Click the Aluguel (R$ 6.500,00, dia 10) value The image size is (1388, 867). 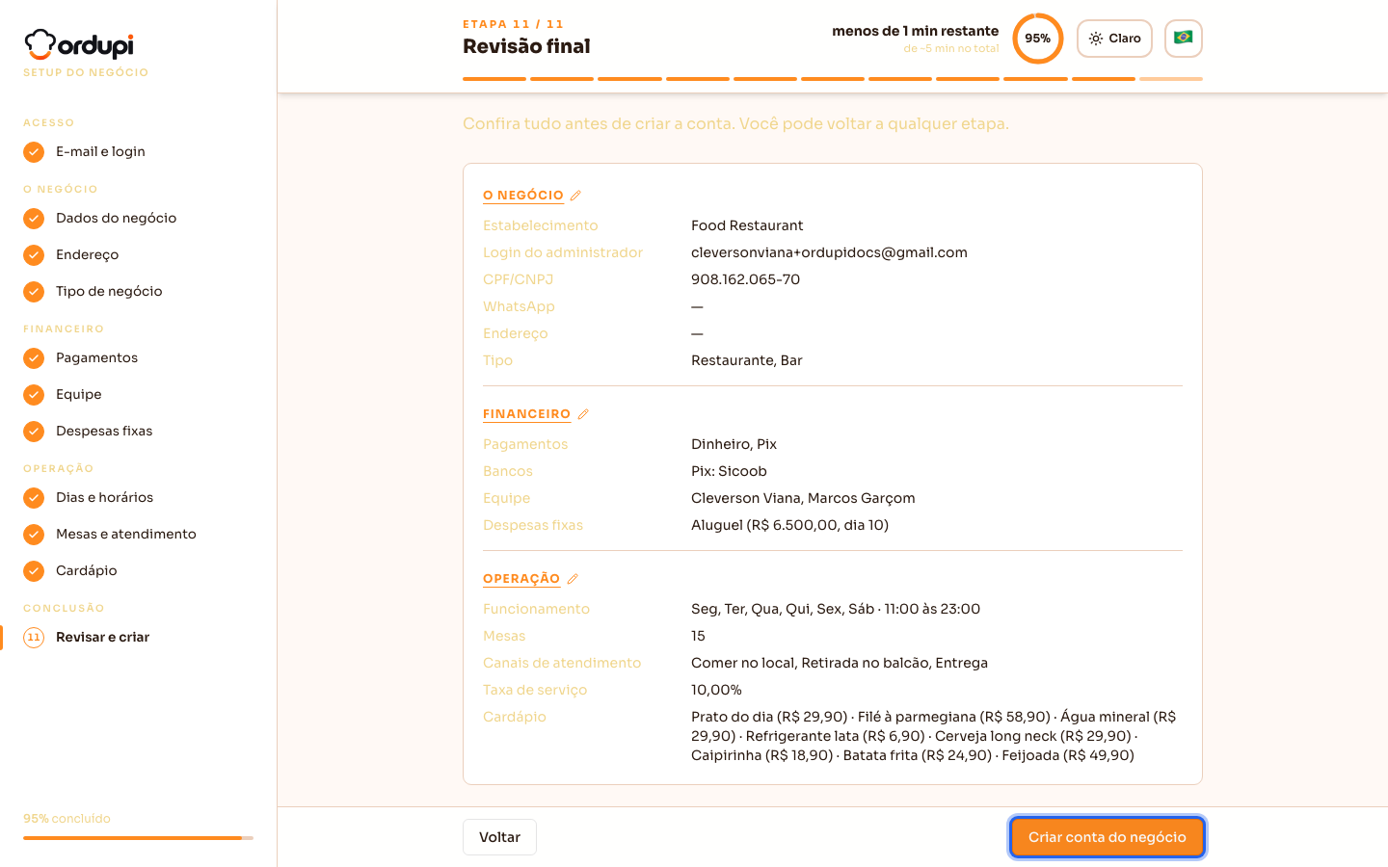point(789,525)
